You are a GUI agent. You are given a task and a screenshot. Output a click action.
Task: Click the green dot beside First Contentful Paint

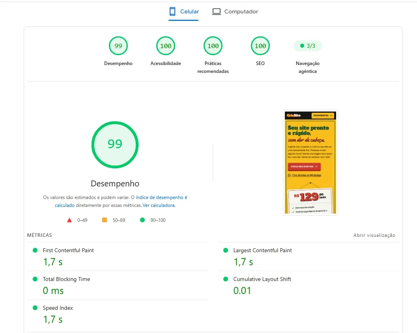[35, 250]
